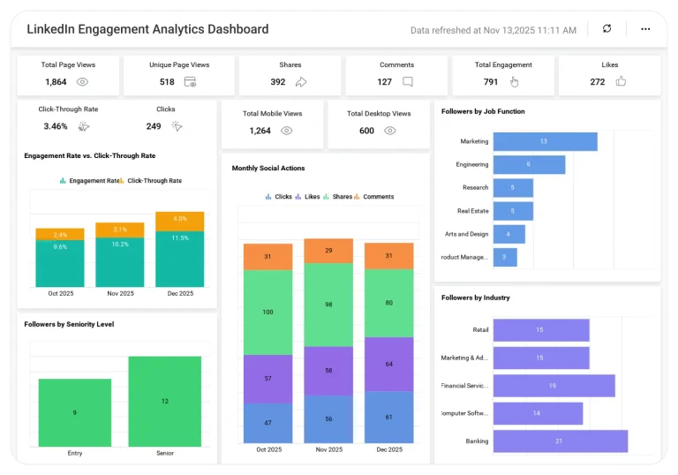Image resolution: width=678 pixels, height=475 pixels.
Task: Toggle the Clicks legend entry in Monthly Social Actions
Action: pos(278,196)
